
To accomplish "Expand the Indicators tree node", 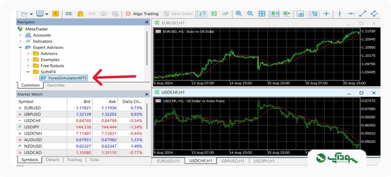I will [20, 41].
